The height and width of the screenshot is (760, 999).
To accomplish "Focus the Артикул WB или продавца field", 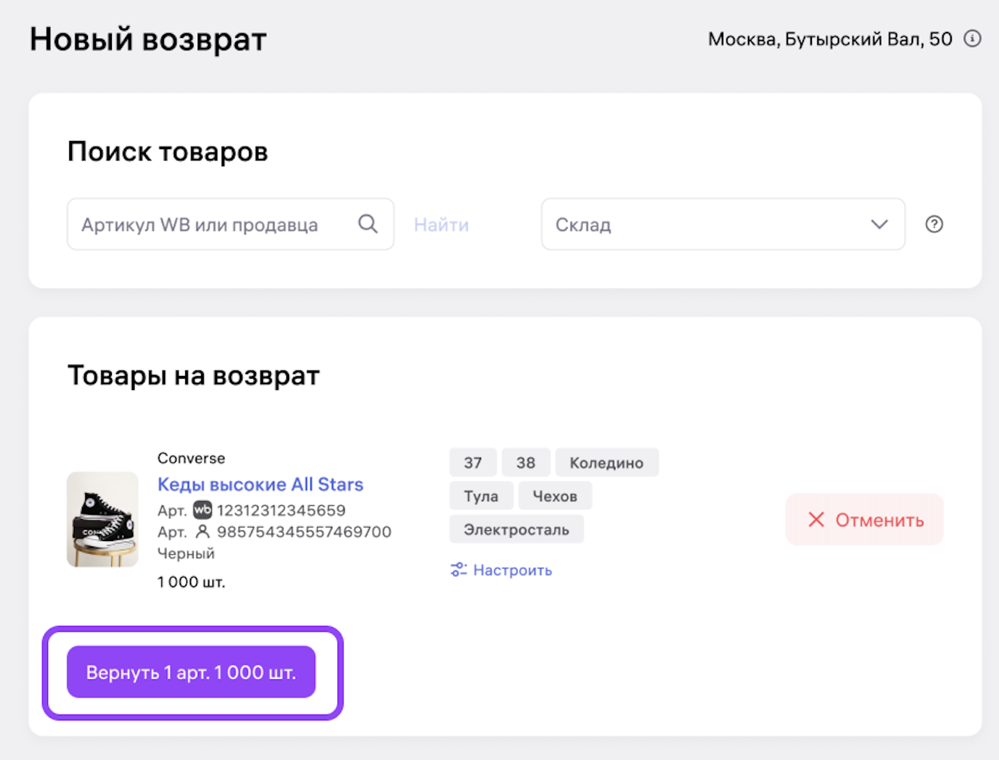I will pos(213,225).
